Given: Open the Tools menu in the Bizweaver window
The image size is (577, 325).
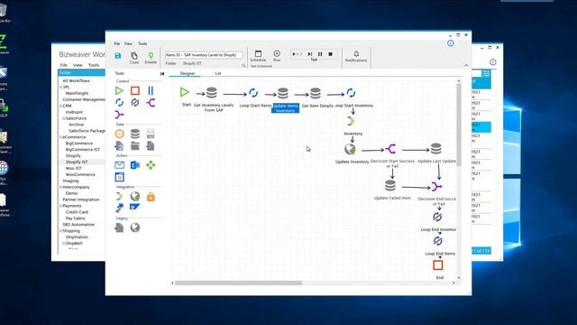Looking at the screenshot, I should point(94,65).
